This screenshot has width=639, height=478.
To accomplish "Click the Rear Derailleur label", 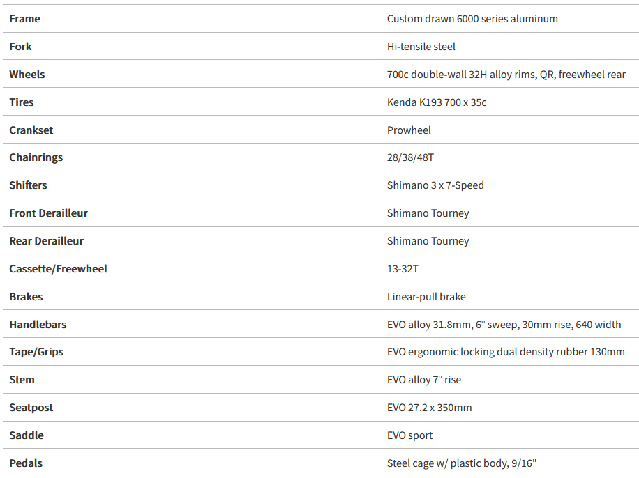I will pyautogui.click(x=46, y=241).
